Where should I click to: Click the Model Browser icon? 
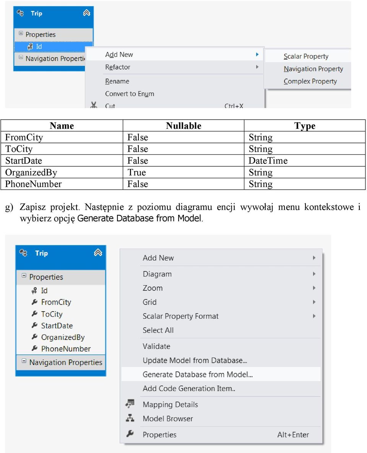tap(130, 418)
